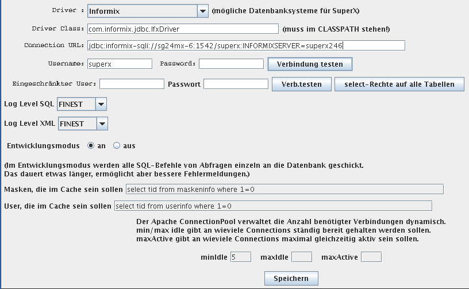This screenshot has height=289, width=469.
Task: Click the Verb.testen button
Action: 302,84
